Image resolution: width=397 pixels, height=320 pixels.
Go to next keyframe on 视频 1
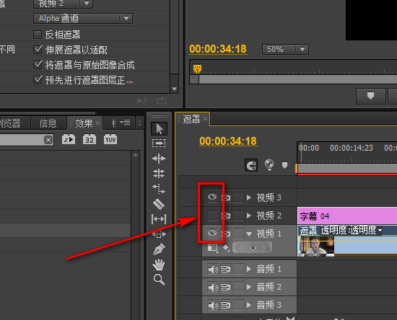[265, 247]
